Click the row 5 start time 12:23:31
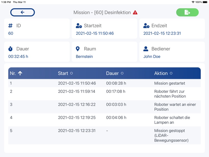The image size is (209, 157). 77,131
